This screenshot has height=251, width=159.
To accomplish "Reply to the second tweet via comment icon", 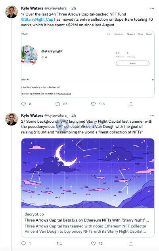I will point(23,243).
